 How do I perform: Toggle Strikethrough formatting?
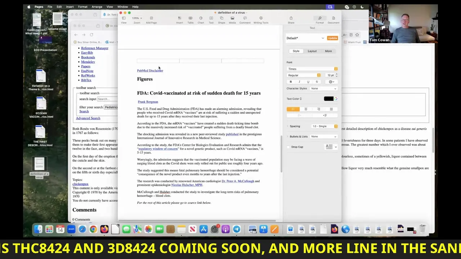pos(317,82)
